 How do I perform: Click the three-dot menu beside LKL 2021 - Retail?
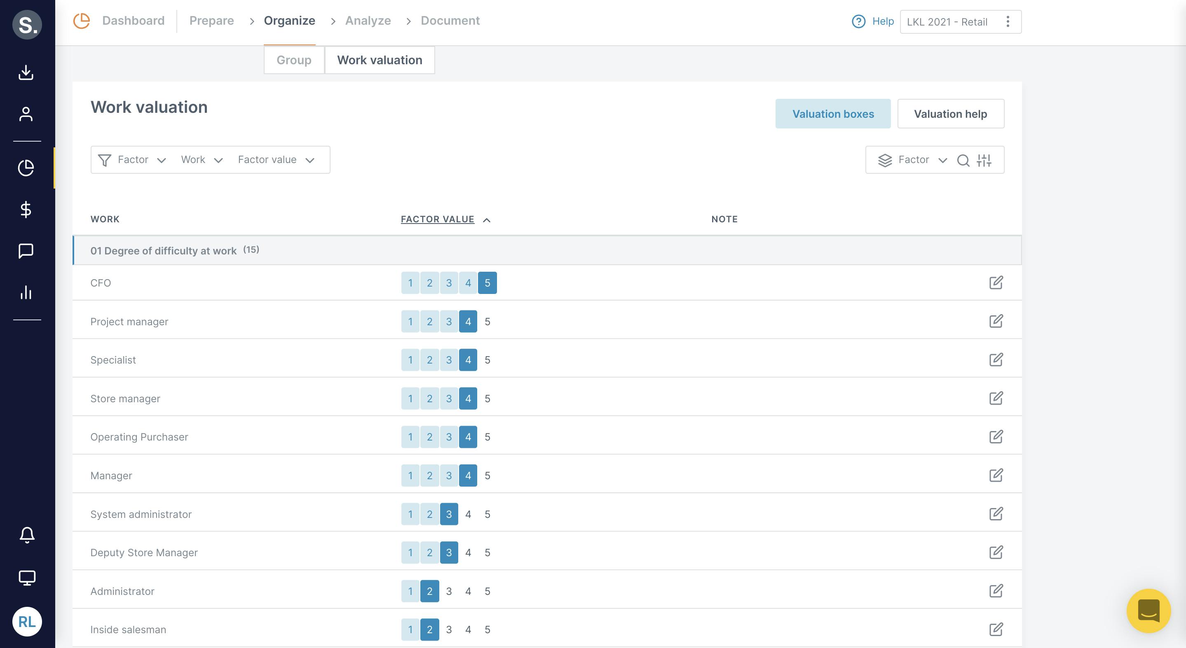1008,22
